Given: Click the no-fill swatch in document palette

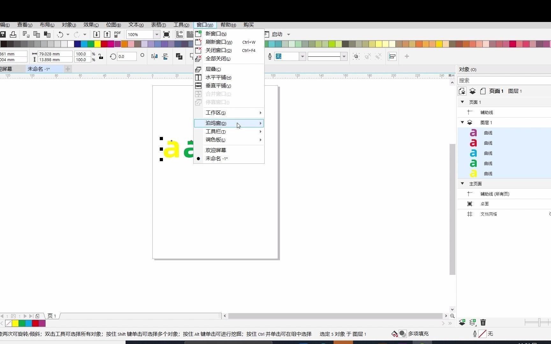Looking at the screenshot, I should (x=9, y=323).
